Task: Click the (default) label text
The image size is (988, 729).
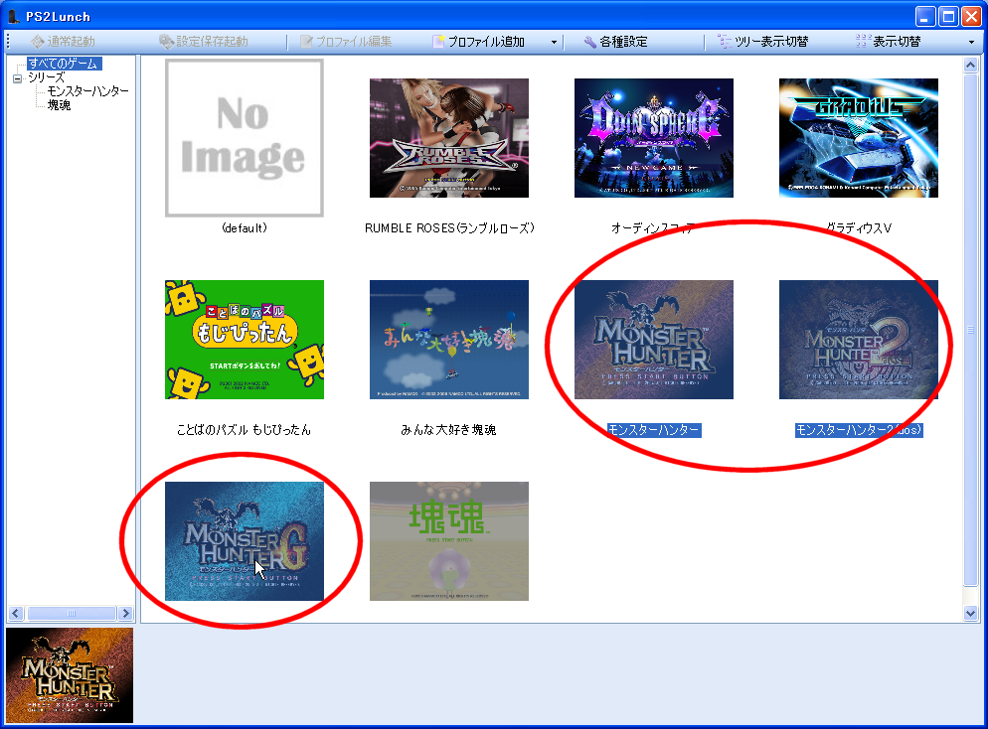Action: tap(245, 227)
